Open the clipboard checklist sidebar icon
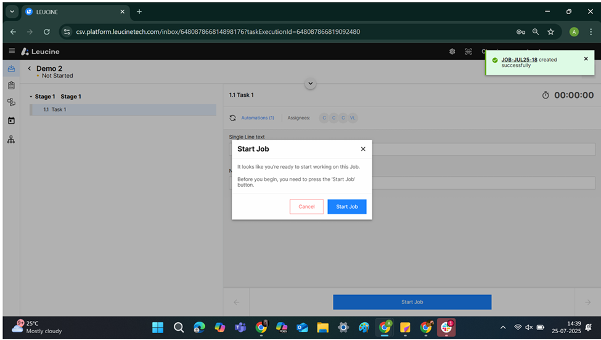This screenshot has width=601, height=340. (x=11, y=86)
